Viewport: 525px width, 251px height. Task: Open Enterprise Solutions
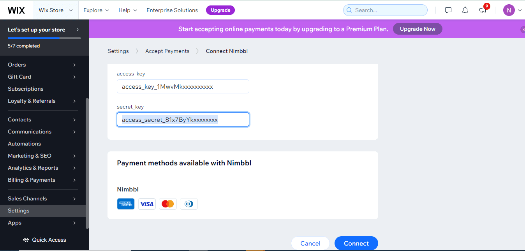(x=172, y=10)
